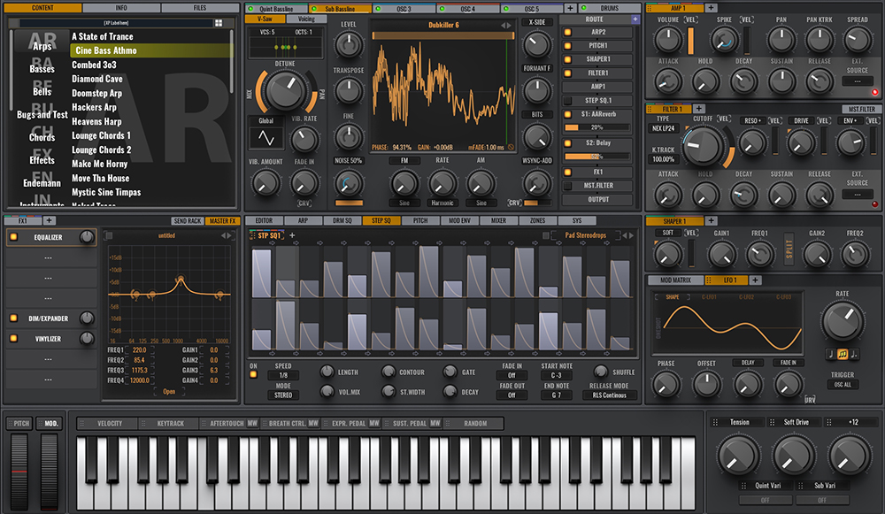Toggle the DRUMS power LED
The height and width of the screenshot is (514, 885).
(x=584, y=8)
